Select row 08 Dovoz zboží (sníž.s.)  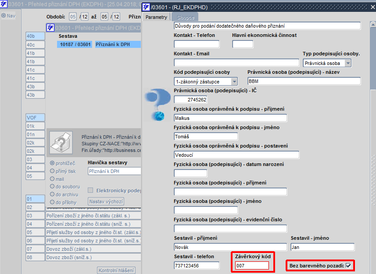(93, 257)
